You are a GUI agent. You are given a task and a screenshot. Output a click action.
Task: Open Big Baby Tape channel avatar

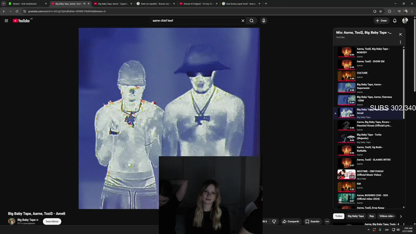[x=12, y=222]
